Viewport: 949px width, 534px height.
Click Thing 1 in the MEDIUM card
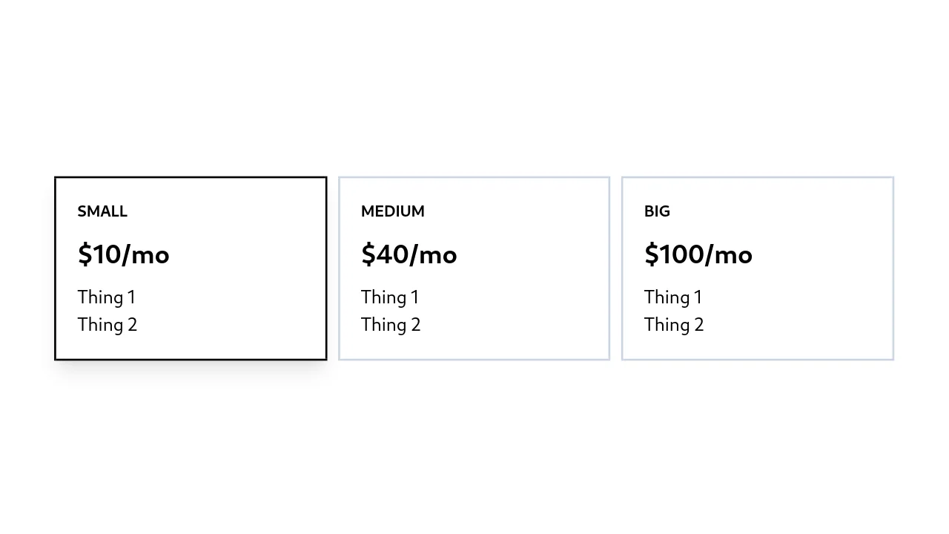[390, 297]
